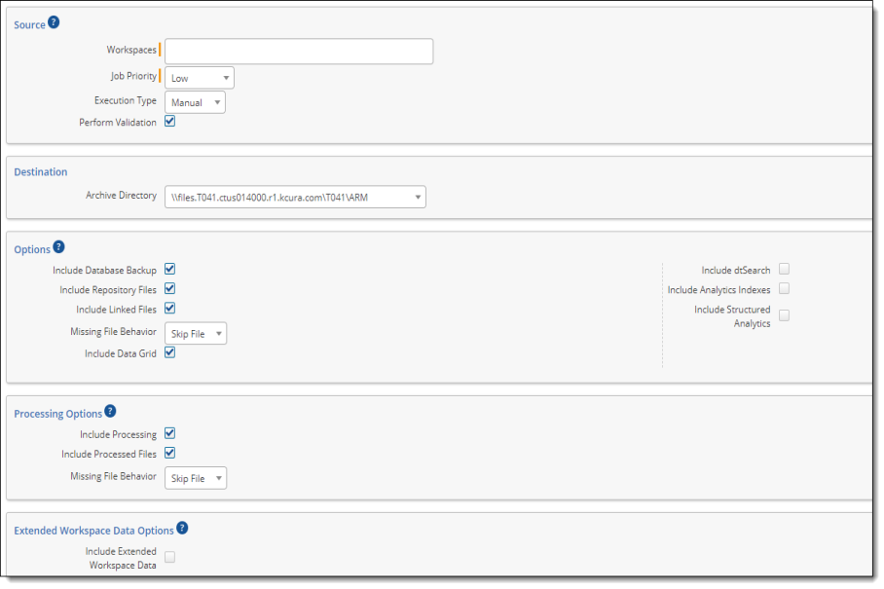Click the Source section heading
The width and height of the screenshot is (884, 589).
coord(29,24)
